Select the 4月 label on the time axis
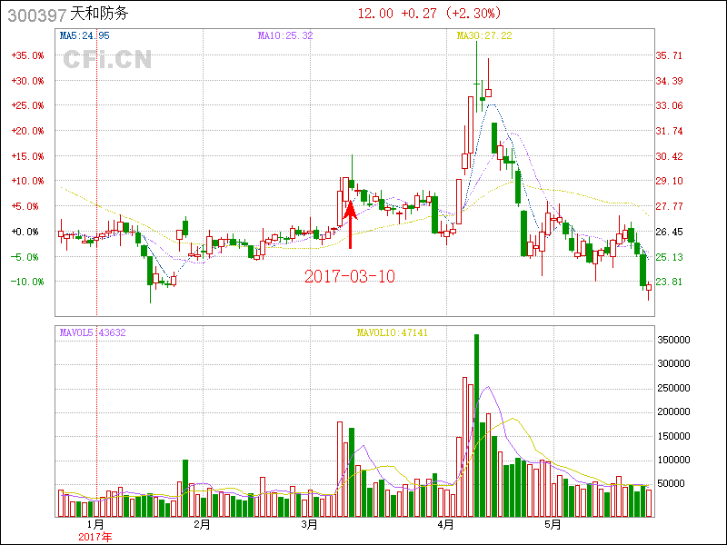 coord(445,524)
